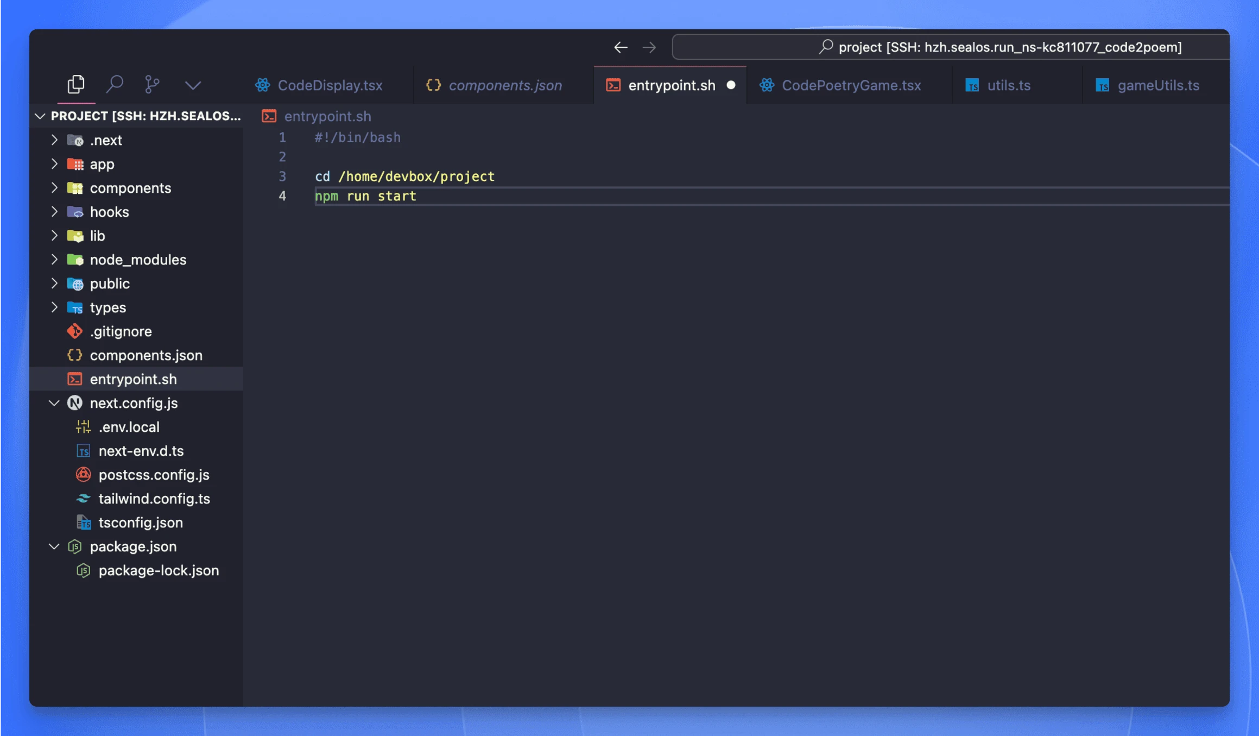
Task: Collapse the package.json file nest
Action: pyautogui.click(x=54, y=546)
